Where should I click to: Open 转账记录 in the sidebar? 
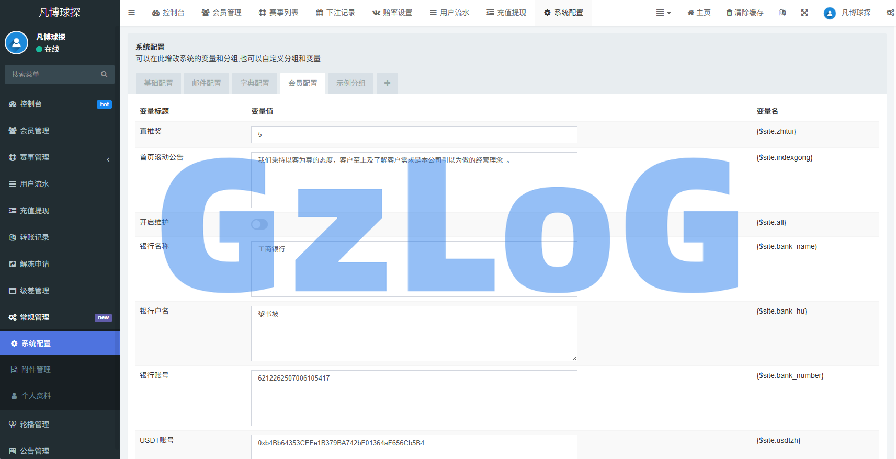pos(60,237)
